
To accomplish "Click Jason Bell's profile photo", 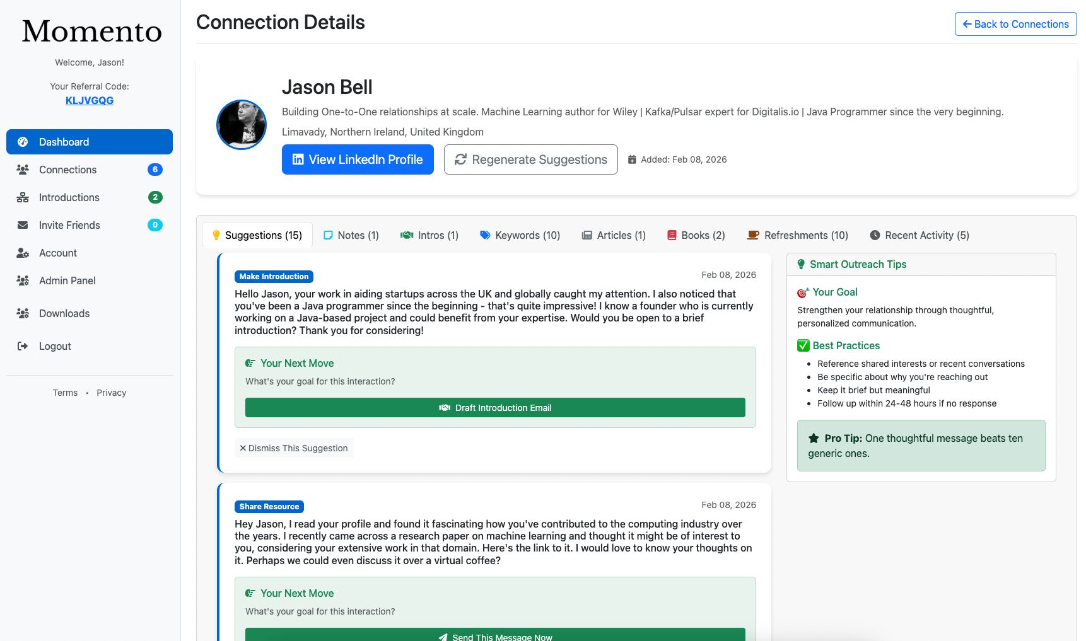I will coord(242,125).
